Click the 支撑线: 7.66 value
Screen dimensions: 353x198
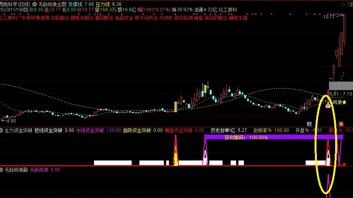[81, 4]
